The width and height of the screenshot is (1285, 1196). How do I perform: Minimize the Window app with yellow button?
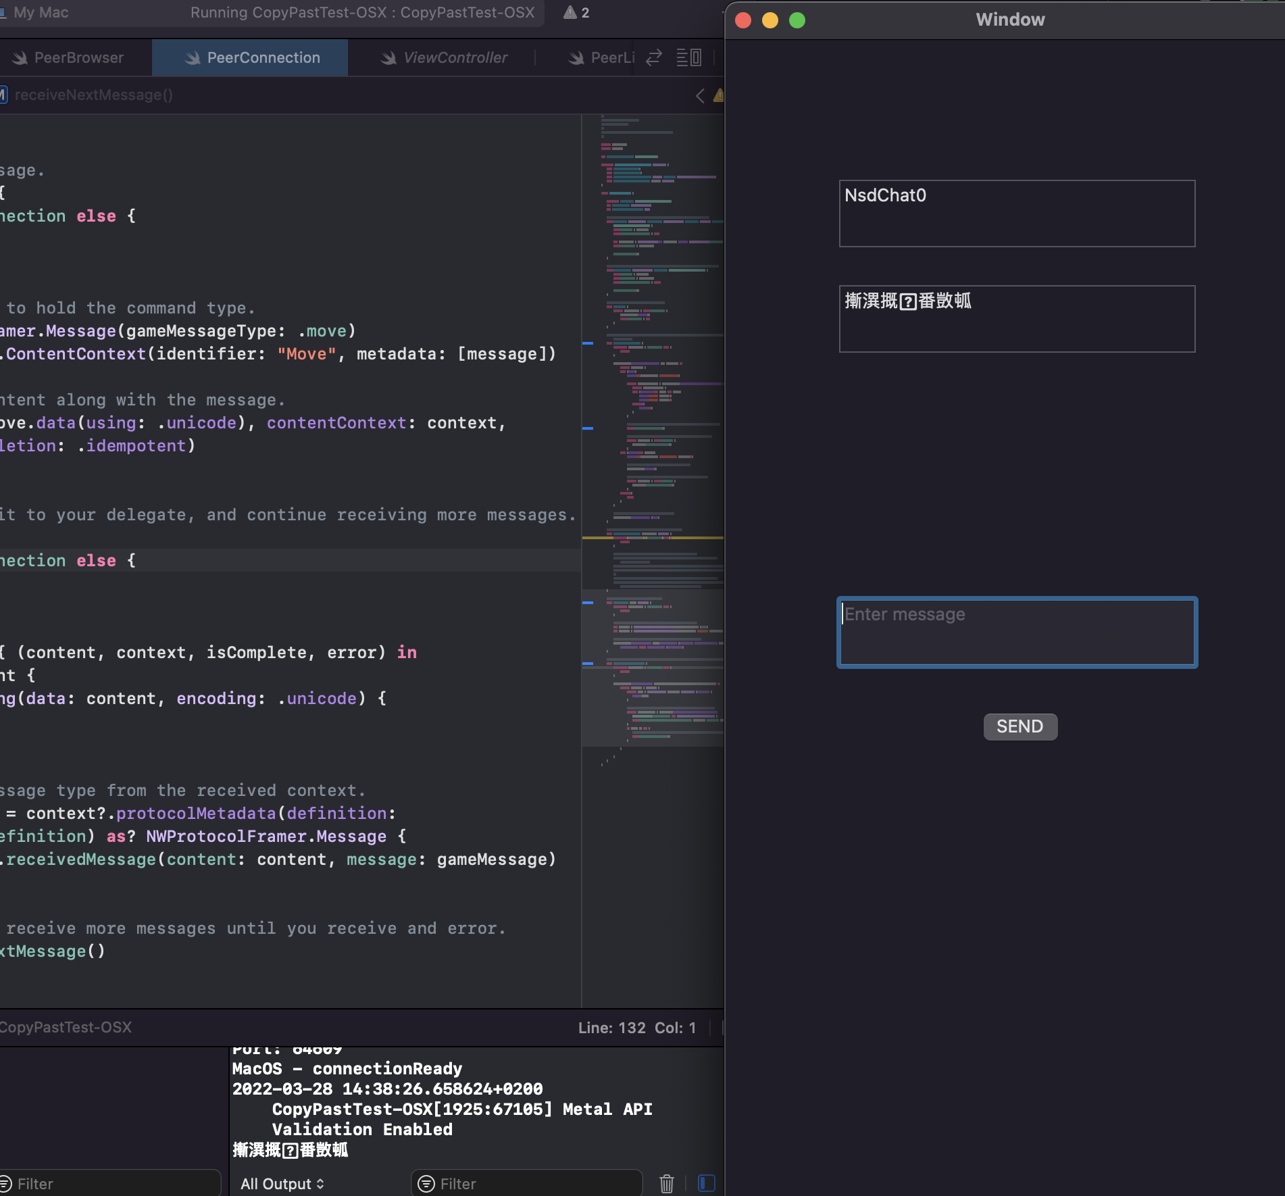coord(770,20)
